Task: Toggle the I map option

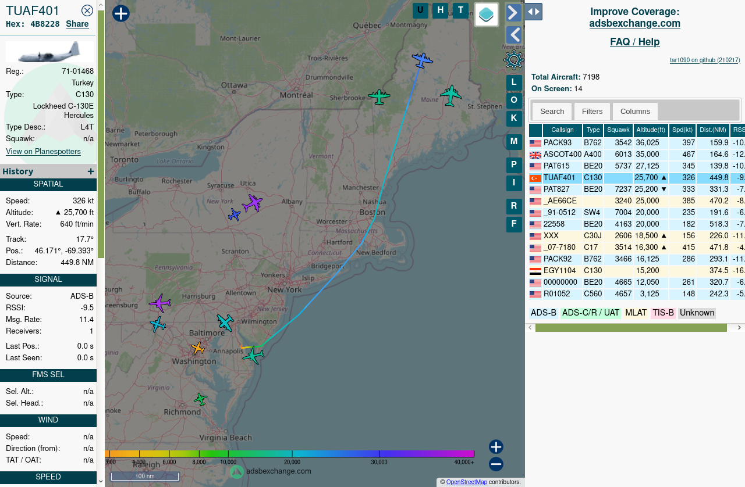Action: pos(514,183)
